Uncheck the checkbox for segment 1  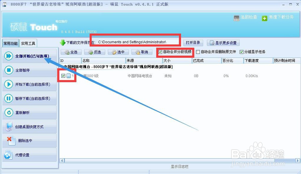[x=63, y=76]
